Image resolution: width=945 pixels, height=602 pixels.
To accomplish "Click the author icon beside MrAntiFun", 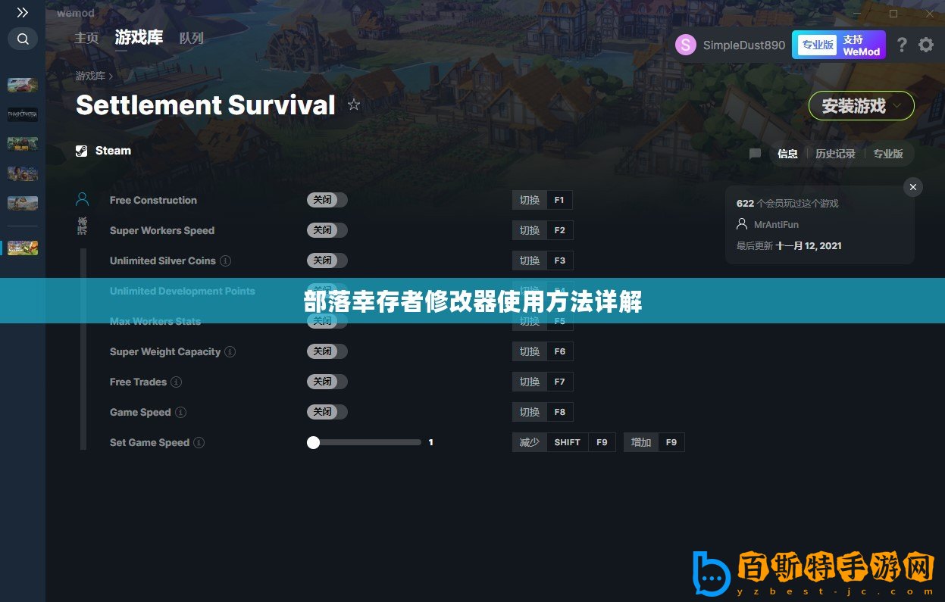I will tap(742, 224).
